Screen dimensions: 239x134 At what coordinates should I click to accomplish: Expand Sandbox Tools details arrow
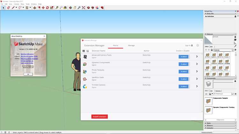tap(197, 79)
